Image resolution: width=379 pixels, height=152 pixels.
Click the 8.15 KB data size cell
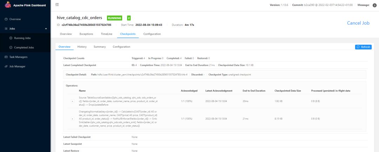click(278, 119)
